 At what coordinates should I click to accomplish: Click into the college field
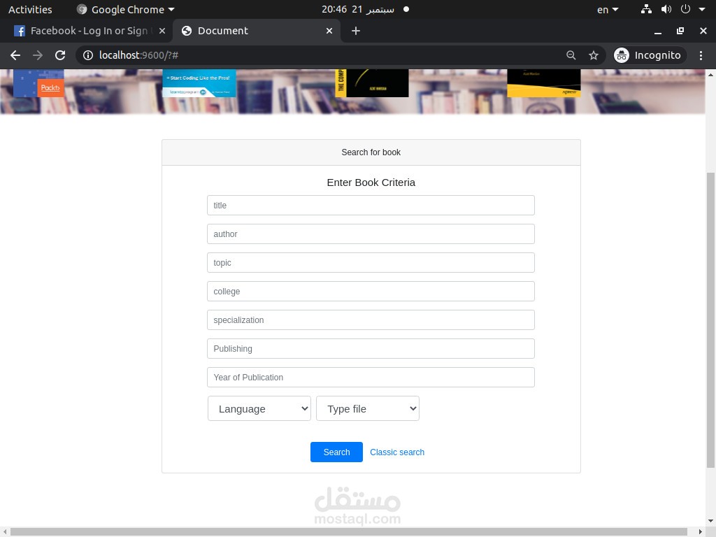371,292
